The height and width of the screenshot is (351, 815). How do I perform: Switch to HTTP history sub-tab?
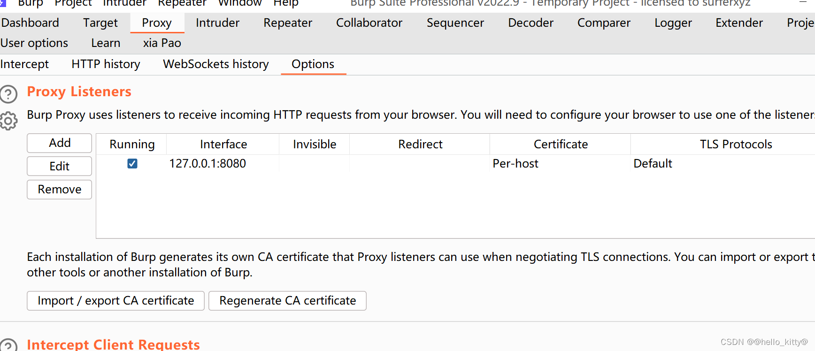(x=106, y=64)
